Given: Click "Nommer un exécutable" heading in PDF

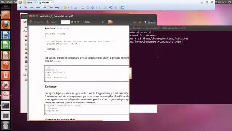Looking at the screenshot, I should [x=60, y=119].
